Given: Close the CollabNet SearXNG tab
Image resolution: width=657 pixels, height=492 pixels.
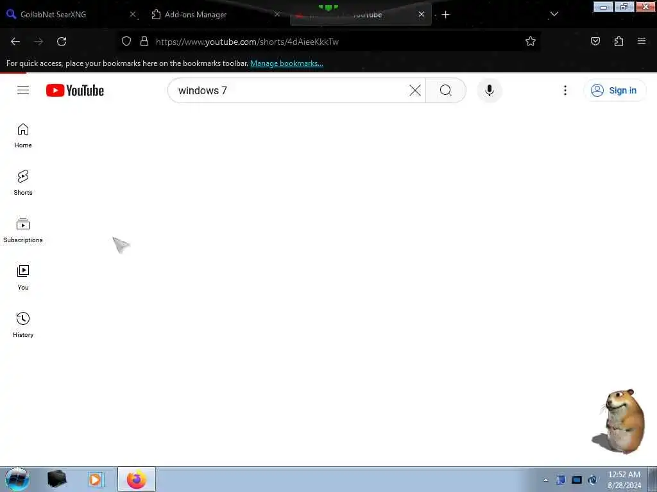Looking at the screenshot, I should point(133,14).
